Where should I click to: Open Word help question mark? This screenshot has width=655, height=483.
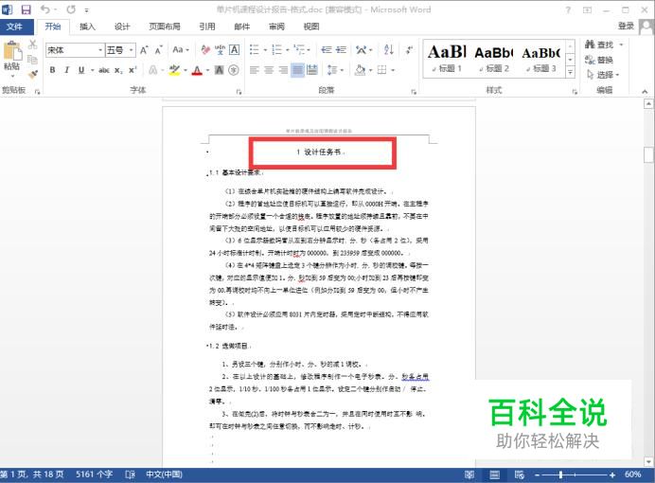tap(568, 10)
